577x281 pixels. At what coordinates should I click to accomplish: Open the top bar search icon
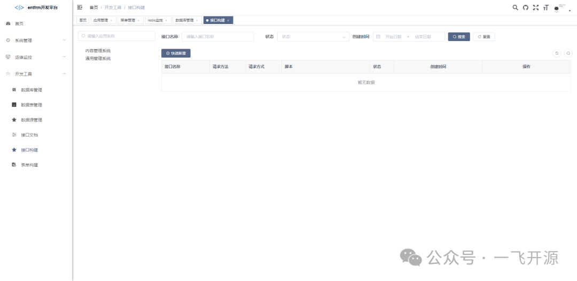(x=515, y=7)
